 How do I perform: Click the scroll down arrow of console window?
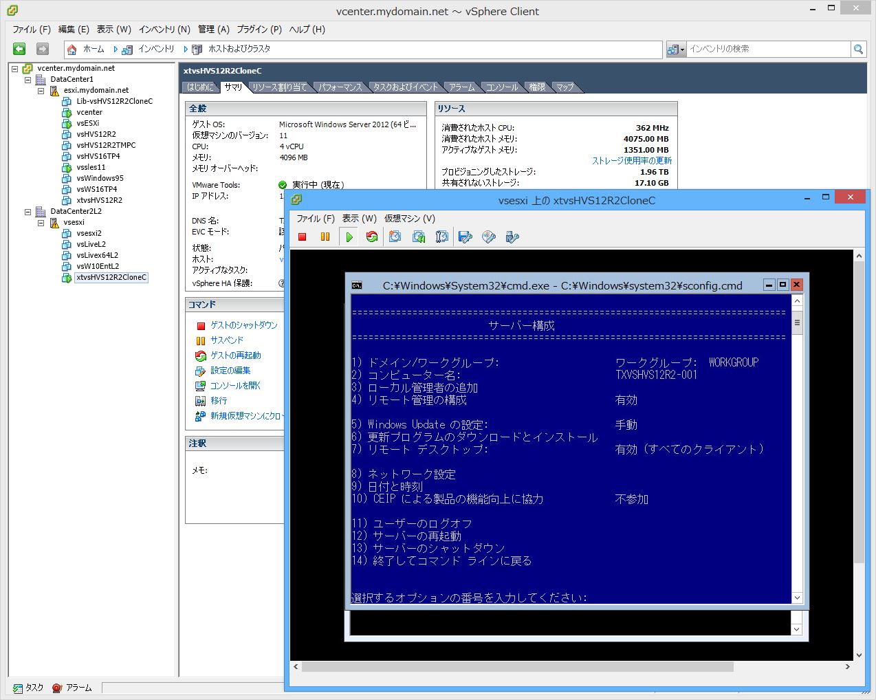coord(859,655)
